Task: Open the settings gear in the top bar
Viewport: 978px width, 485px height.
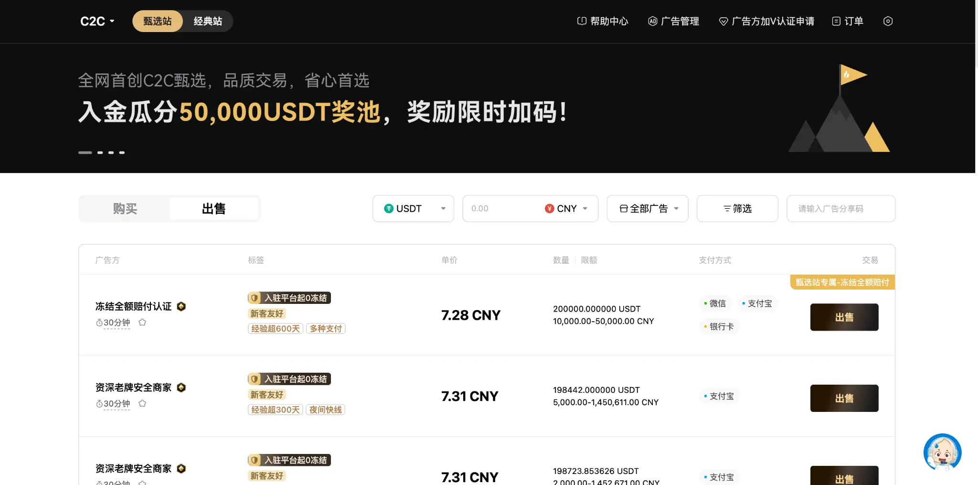Action: pyautogui.click(x=888, y=21)
